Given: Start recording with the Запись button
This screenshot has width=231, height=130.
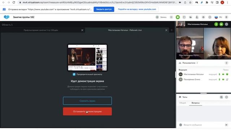Looking at the screenshot, I should coord(161,17).
